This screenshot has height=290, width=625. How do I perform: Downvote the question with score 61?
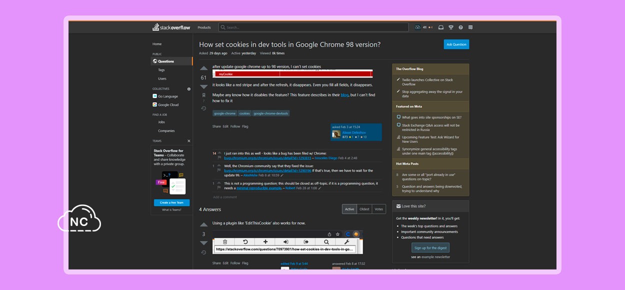[x=203, y=87]
